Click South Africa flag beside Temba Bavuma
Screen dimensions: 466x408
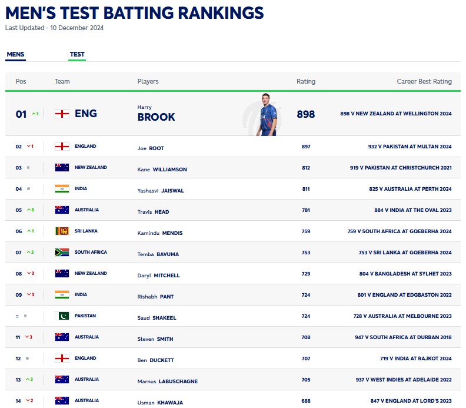(x=62, y=253)
